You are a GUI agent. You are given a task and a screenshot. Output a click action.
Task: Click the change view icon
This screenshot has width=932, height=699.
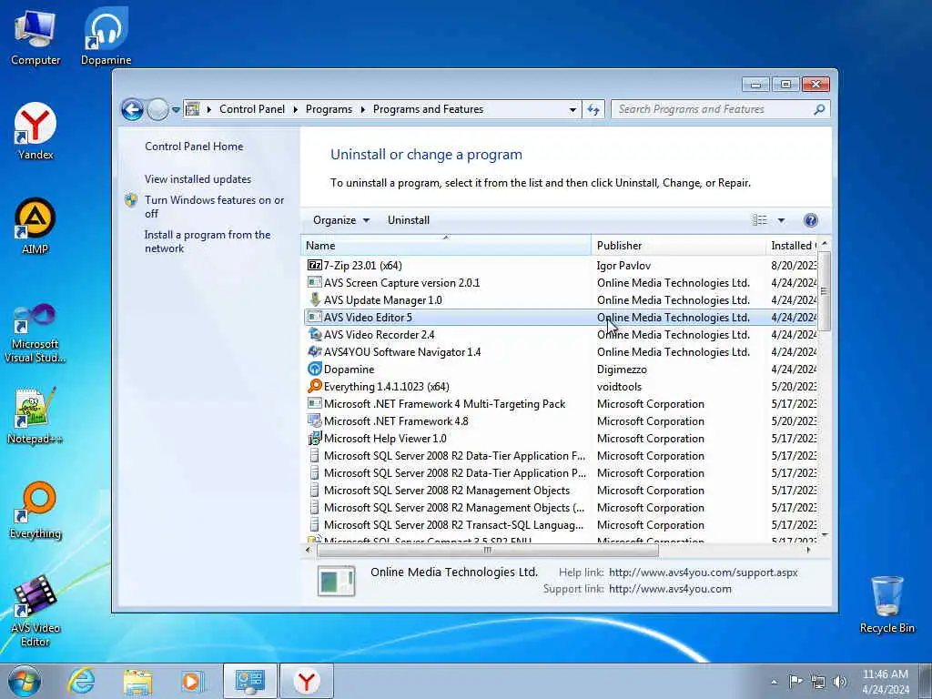[x=760, y=220]
